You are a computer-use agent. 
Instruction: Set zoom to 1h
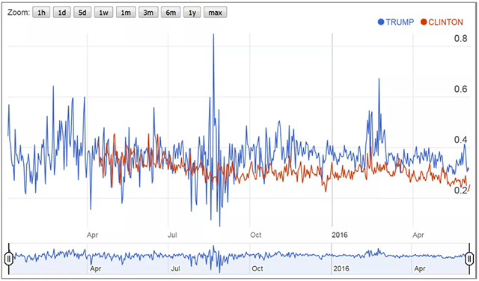pyautogui.click(x=41, y=13)
